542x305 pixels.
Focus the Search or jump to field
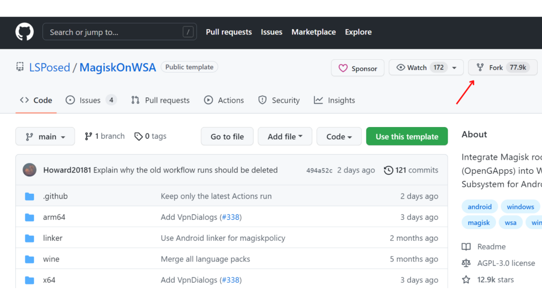[120, 32]
